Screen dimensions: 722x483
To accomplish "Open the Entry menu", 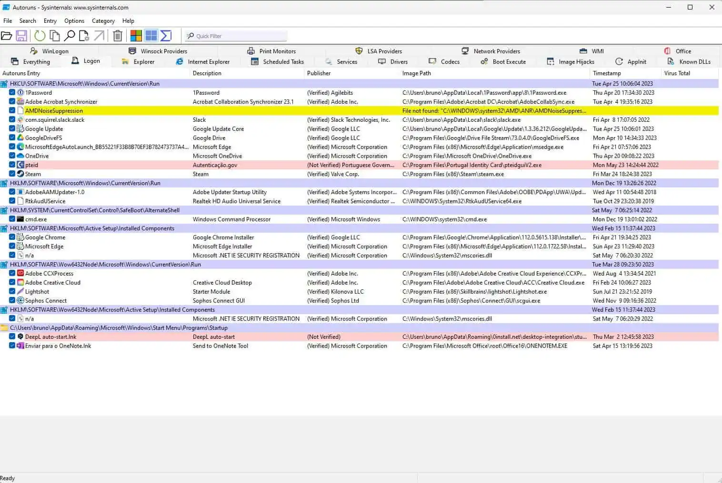I will 50,21.
